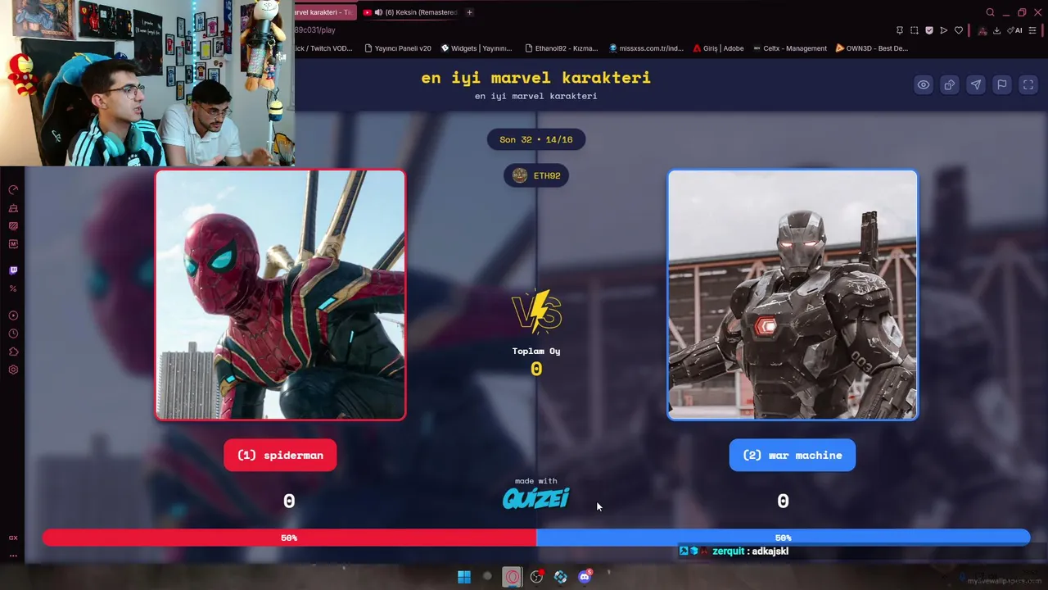Viewport: 1048px width, 590px height.
Task: Open a new browser tab with plus button
Action: click(469, 12)
